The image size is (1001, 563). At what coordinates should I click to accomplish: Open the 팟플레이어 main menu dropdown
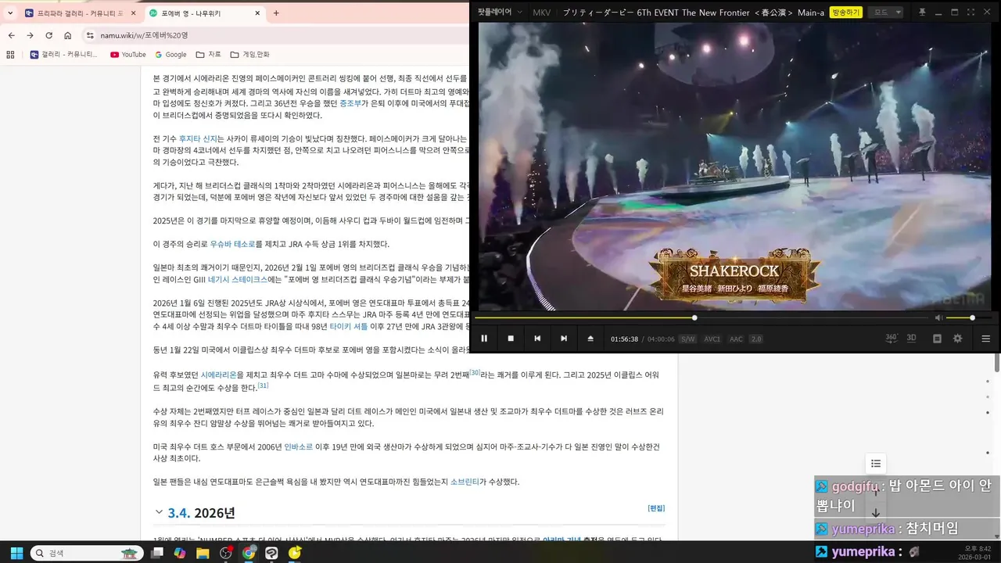pyautogui.click(x=500, y=12)
